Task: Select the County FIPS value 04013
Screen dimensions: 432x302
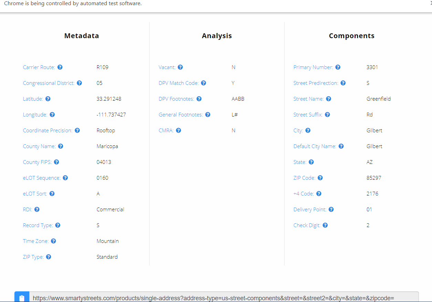Action: pos(104,162)
